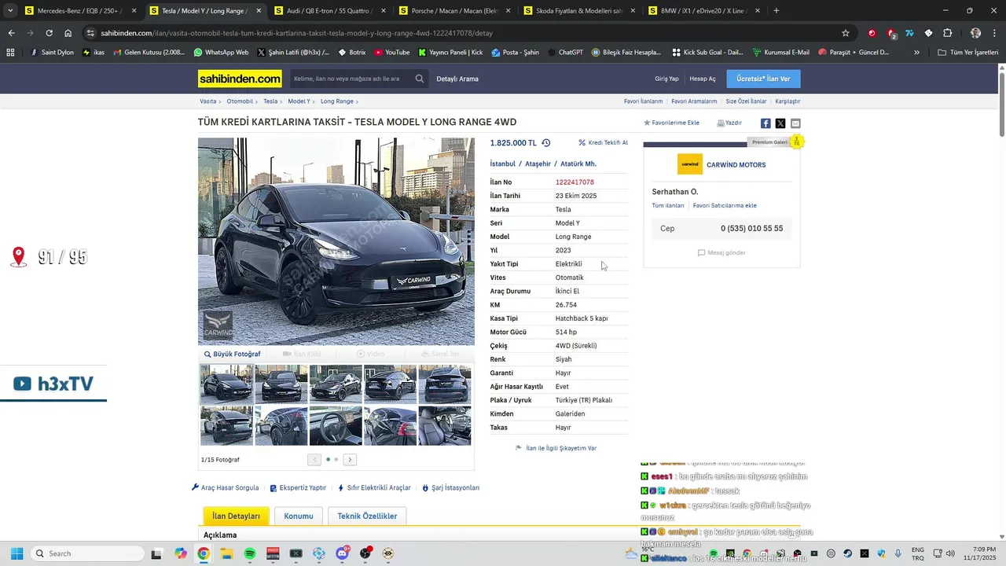Click the Hesap Aç link
Image resolution: width=1006 pixels, height=566 pixels.
click(x=703, y=79)
